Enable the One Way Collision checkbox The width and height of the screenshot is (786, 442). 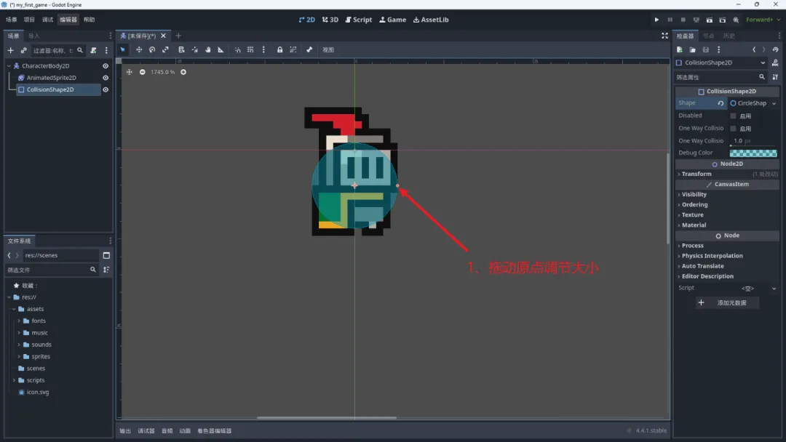pos(733,128)
